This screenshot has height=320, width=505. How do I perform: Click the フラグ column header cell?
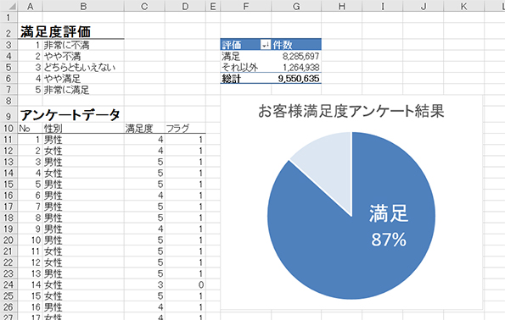pyautogui.click(x=185, y=129)
